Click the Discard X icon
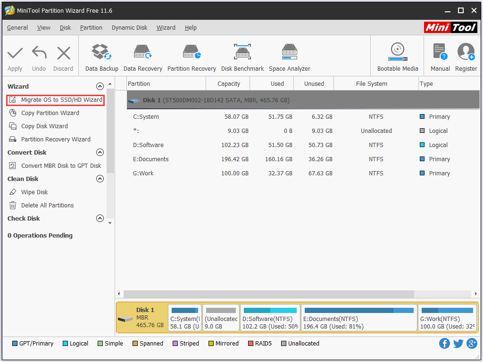The image size is (483, 362). click(x=64, y=53)
